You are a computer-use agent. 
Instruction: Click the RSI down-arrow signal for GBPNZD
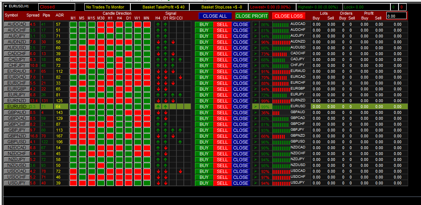(x=173, y=136)
